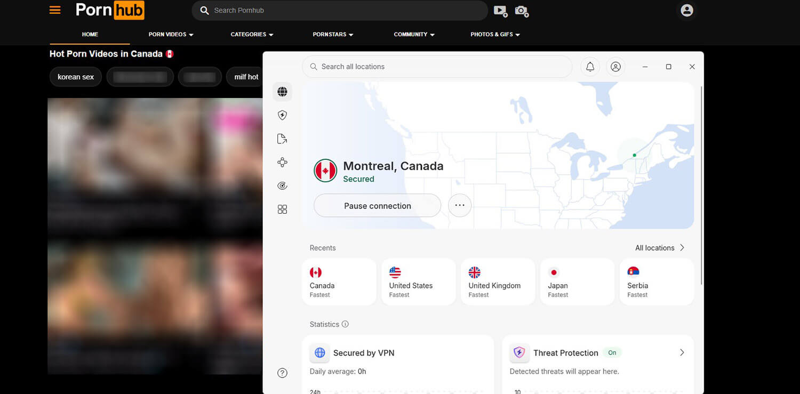Click the magnifier icon in website search bar

pyautogui.click(x=204, y=10)
